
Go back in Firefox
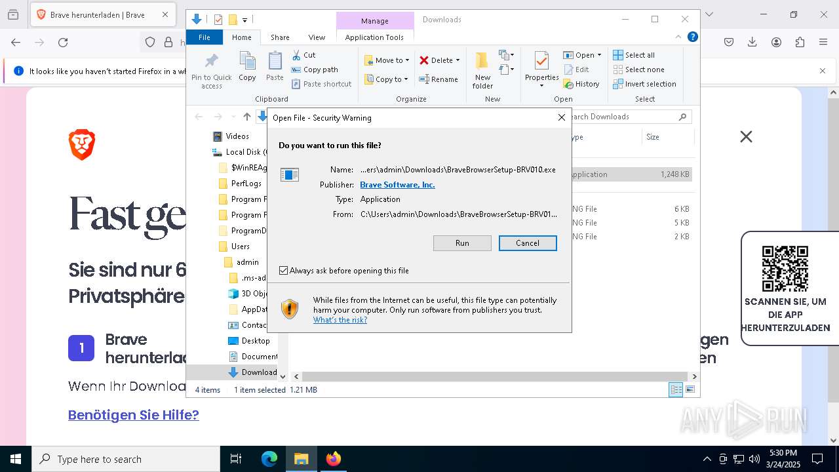(16, 43)
